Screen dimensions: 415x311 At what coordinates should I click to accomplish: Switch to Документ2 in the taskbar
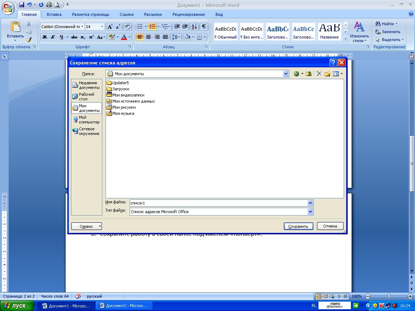coord(124,306)
